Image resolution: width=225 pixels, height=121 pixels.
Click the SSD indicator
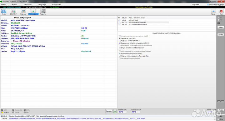tap(4, 110)
